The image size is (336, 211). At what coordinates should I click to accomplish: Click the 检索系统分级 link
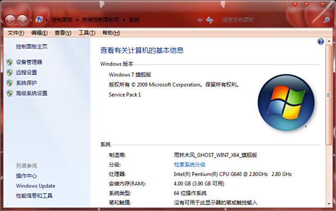190,165
